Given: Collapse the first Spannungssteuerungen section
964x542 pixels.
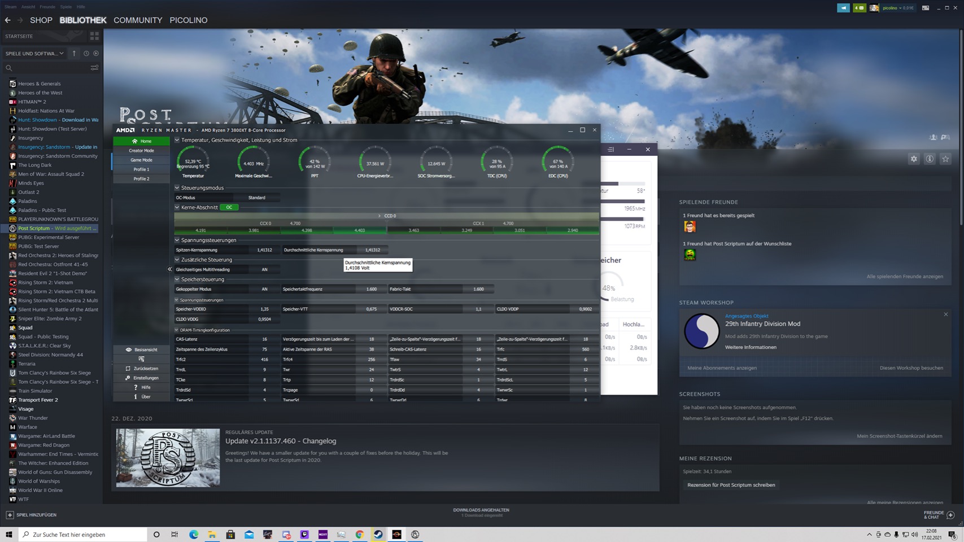Looking at the screenshot, I should click(x=177, y=240).
